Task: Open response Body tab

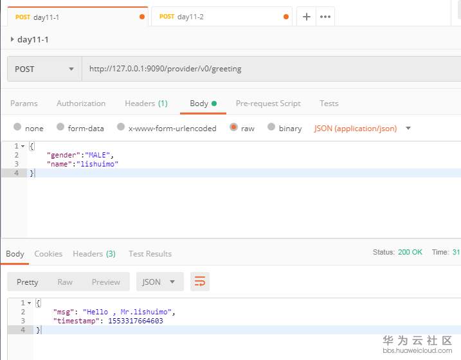Action: 15,254
